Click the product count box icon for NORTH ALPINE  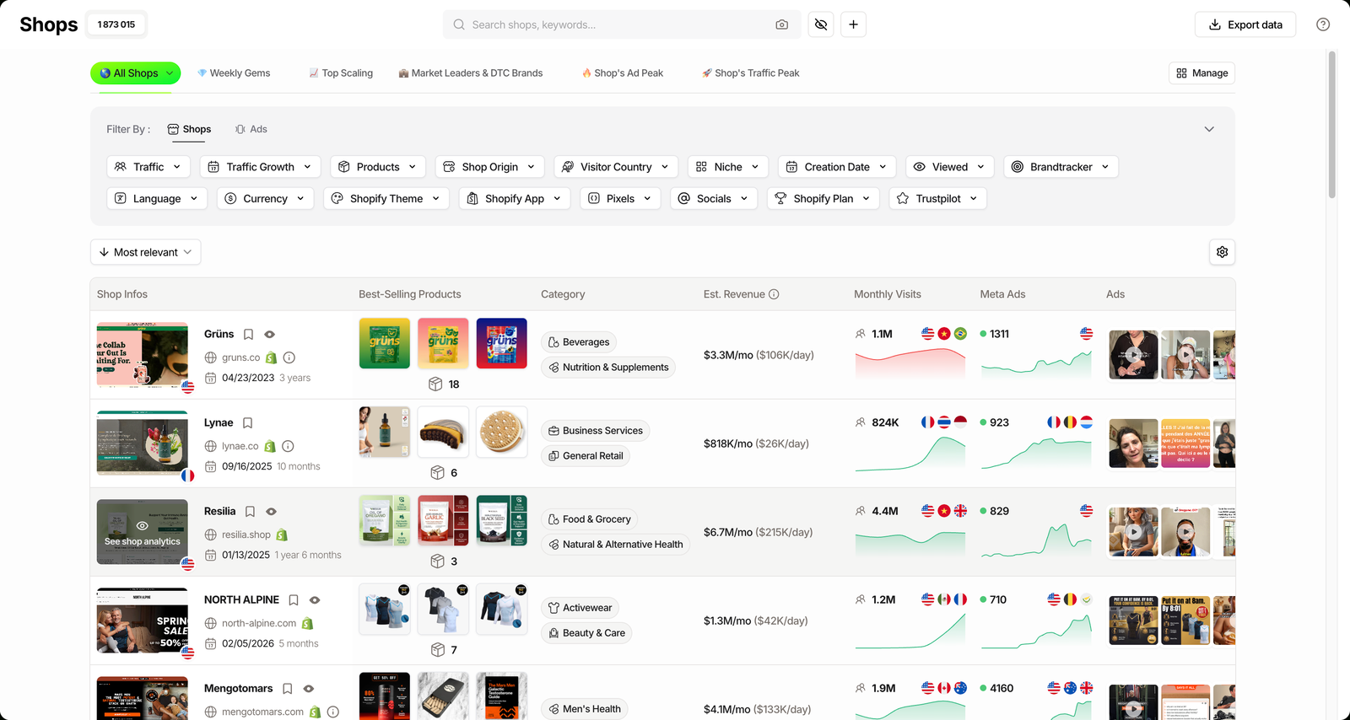point(437,650)
